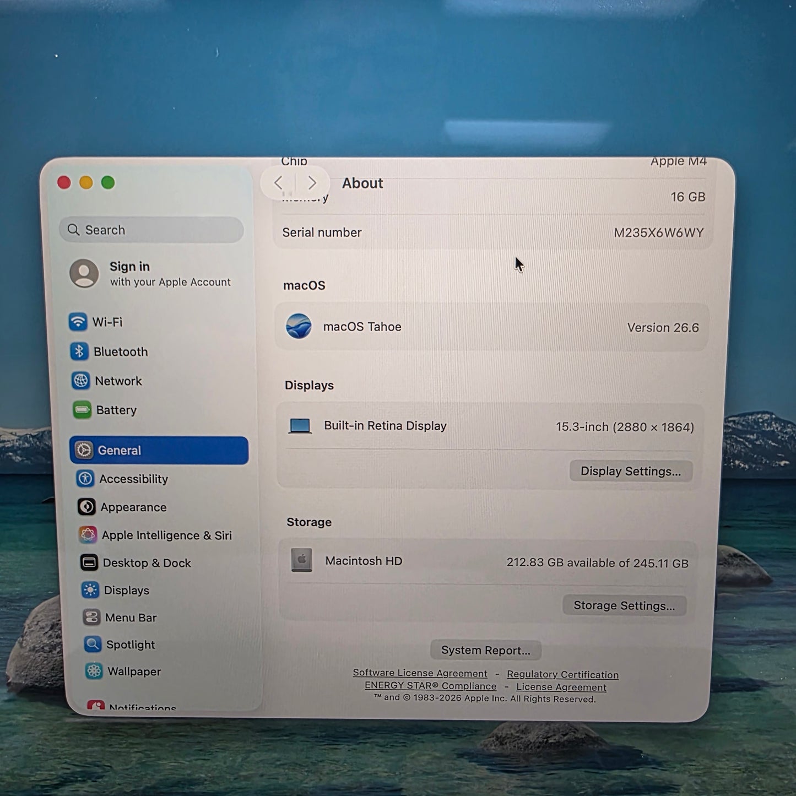This screenshot has width=796, height=796.
Task: Open ENERGY STAR Compliance link
Action: pos(430,686)
